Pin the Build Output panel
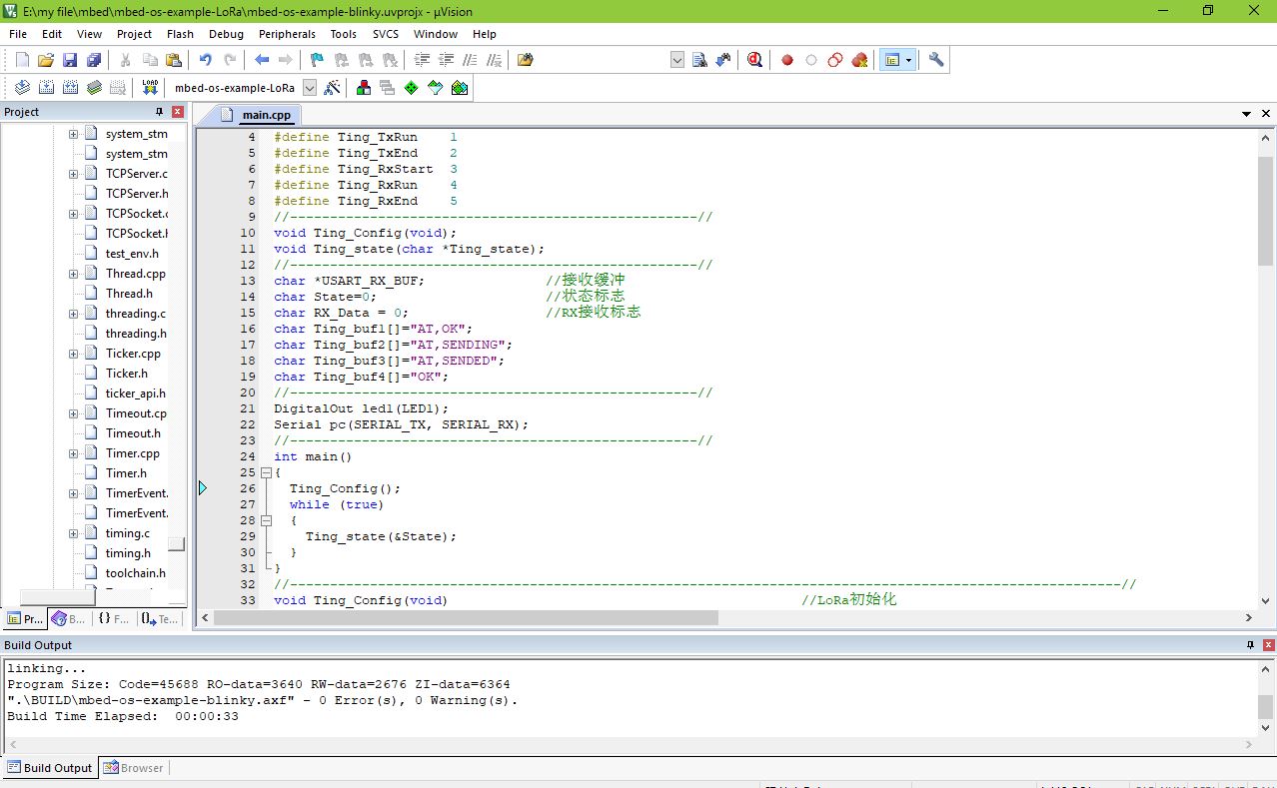 pos(1250,645)
